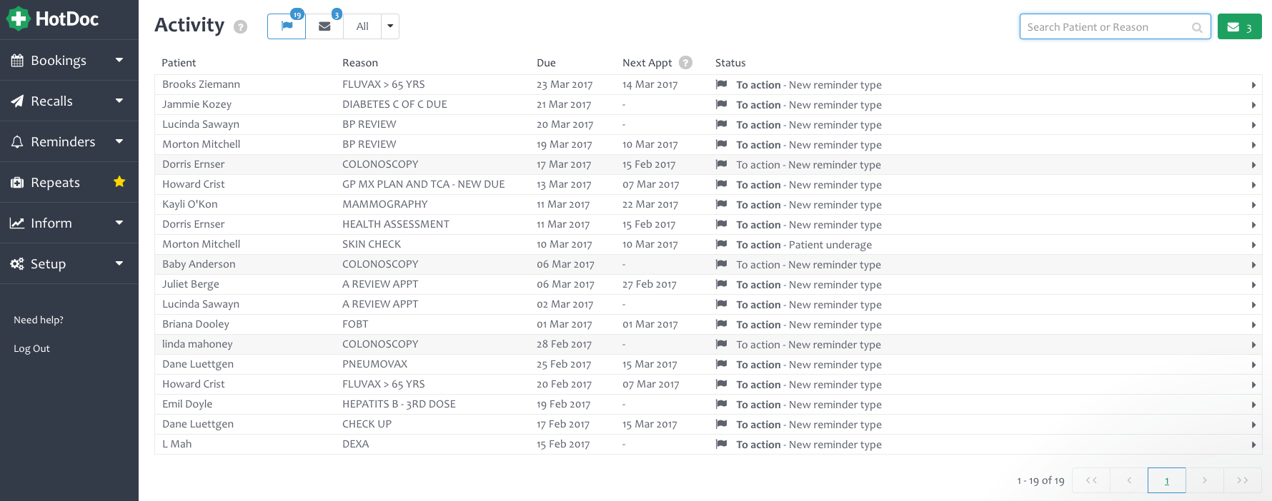Click the Next Appt column header

tap(647, 63)
